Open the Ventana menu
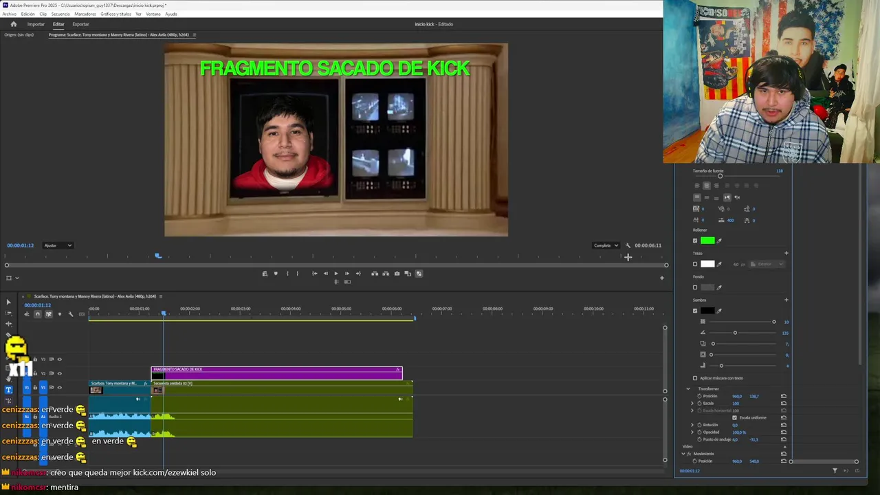Image resolution: width=880 pixels, height=495 pixels. tap(153, 14)
